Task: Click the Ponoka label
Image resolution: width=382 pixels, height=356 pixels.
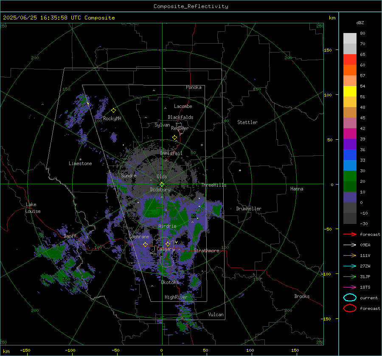Action: click(194, 87)
